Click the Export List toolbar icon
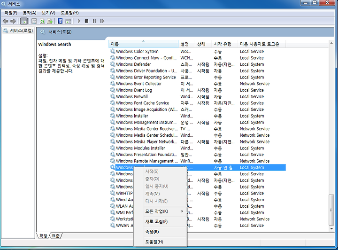Screen dimensions: 338x250 (x=50, y=21)
